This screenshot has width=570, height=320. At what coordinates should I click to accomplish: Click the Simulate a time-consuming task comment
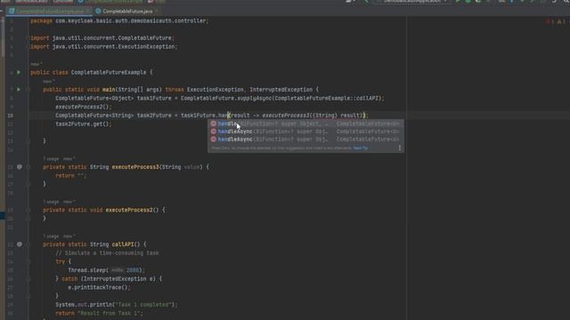(107, 252)
